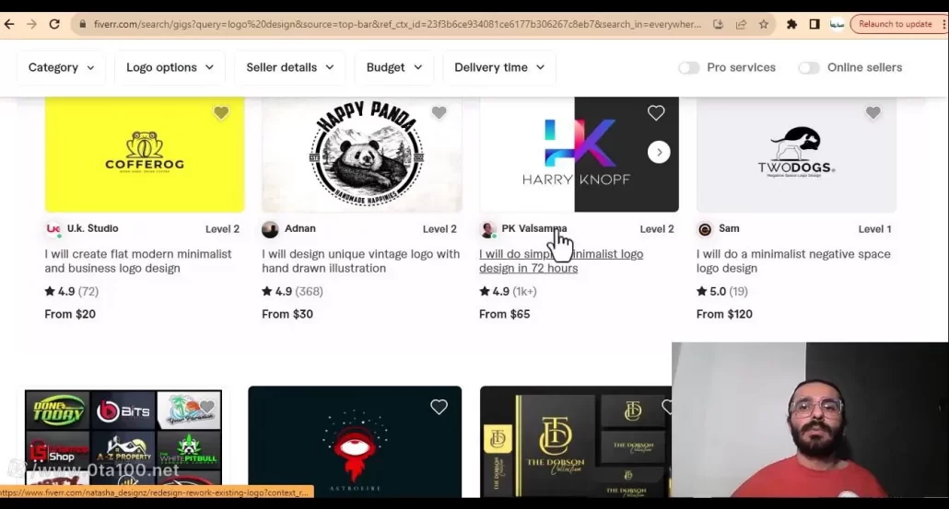The height and width of the screenshot is (509, 949).
Task: Toggle the Pro services switch
Action: pyautogui.click(x=689, y=68)
